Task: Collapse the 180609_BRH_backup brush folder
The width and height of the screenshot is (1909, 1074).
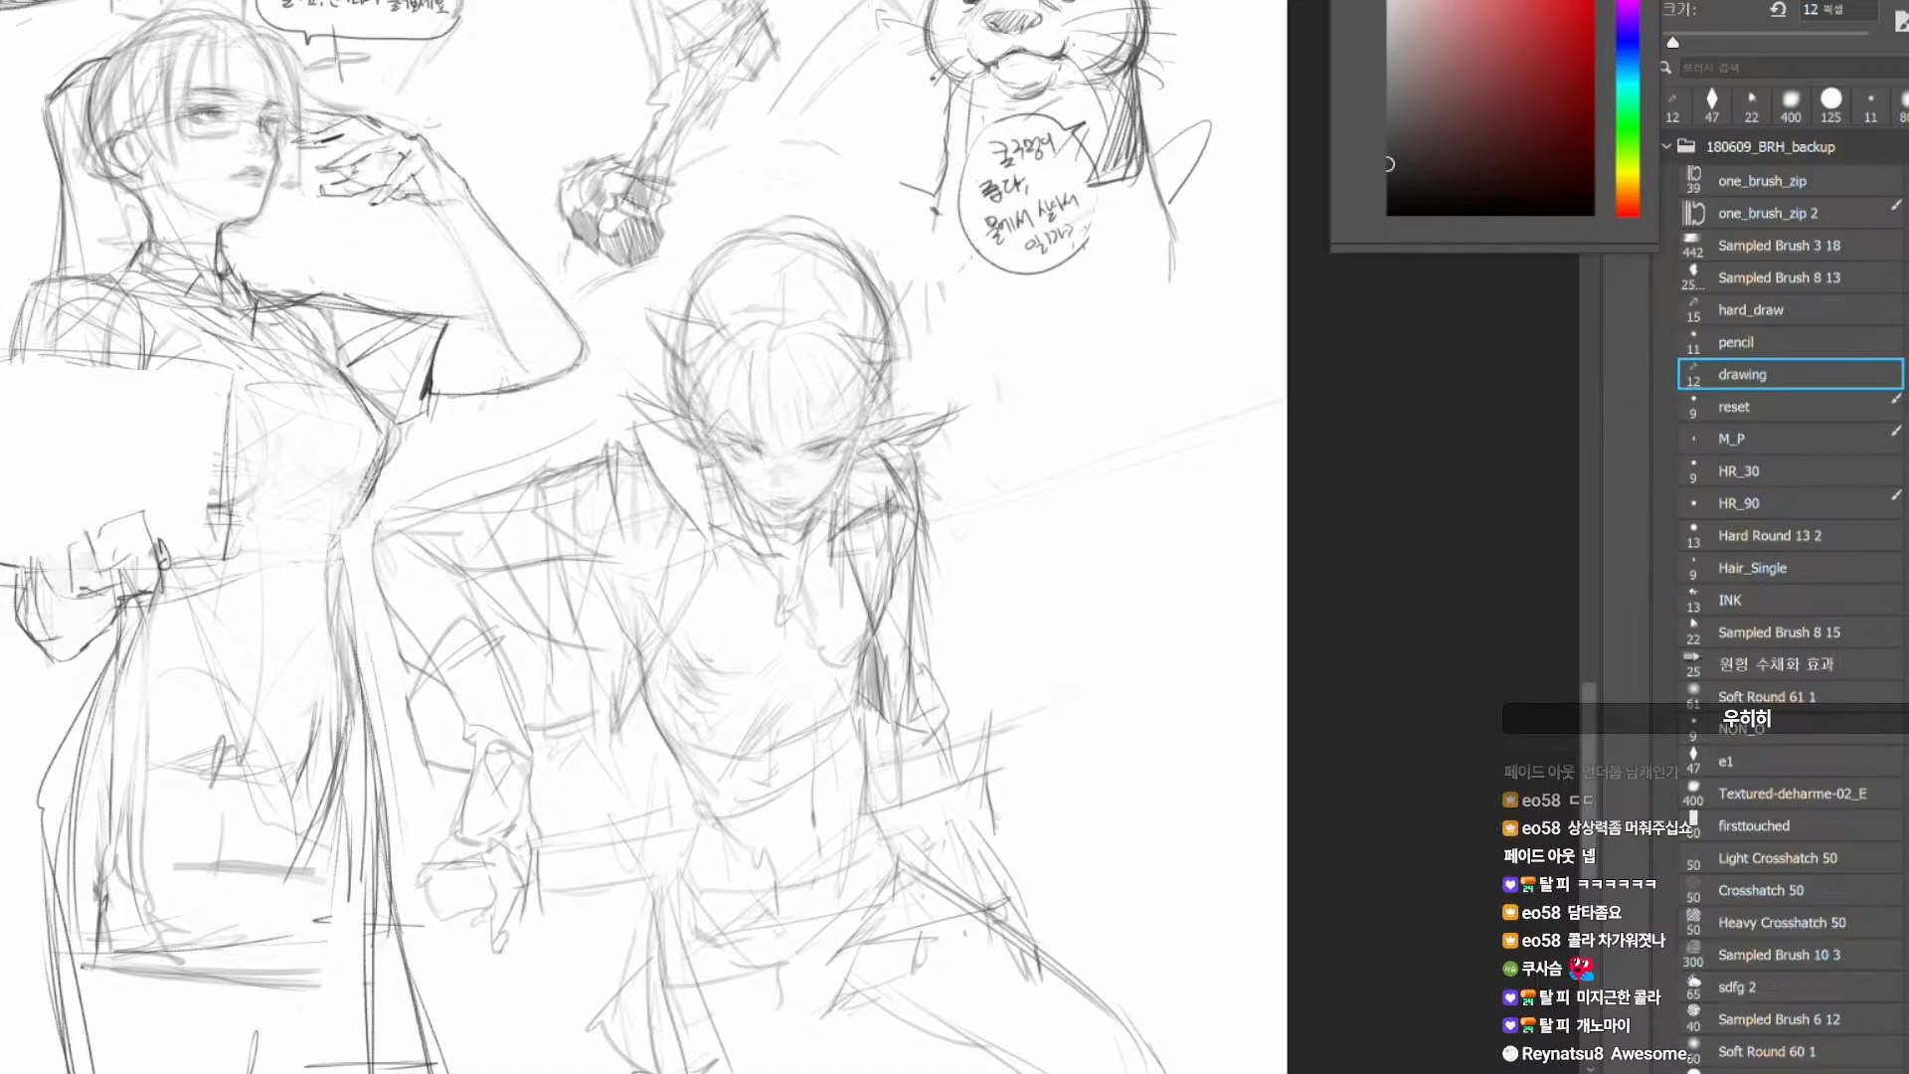Action: [x=1667, y=146]
